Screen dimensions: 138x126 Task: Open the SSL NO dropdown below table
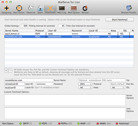click(x=118, y=88)
